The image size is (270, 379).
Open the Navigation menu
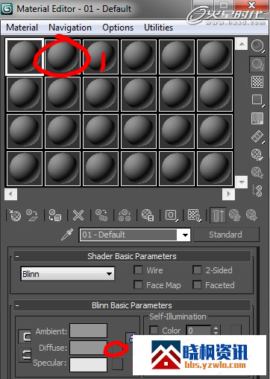70,28
